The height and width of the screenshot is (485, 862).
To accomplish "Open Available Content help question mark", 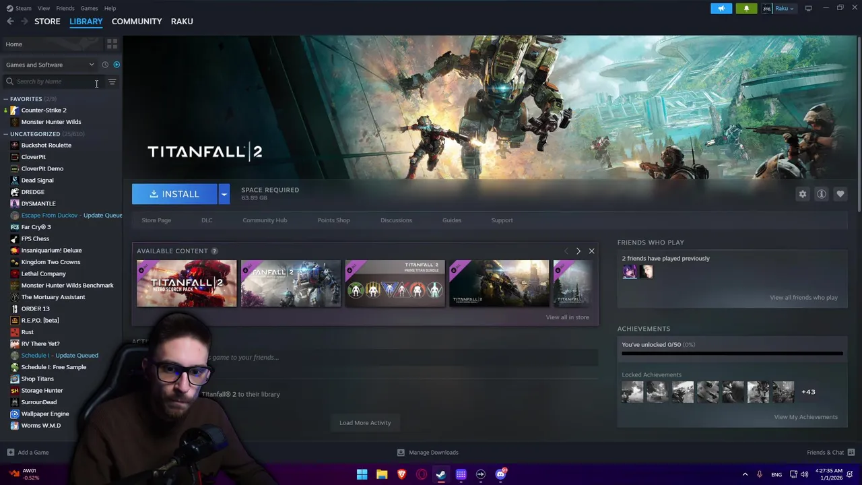I will pyautogui.click(x=214, y=251).
